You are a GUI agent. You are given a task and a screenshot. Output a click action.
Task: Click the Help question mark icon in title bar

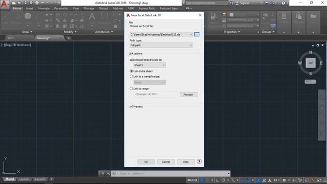[283, 3]
